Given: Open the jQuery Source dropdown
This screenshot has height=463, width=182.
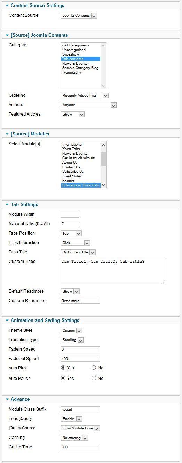Looking at the screenshot, I should (x=80, y=428).
